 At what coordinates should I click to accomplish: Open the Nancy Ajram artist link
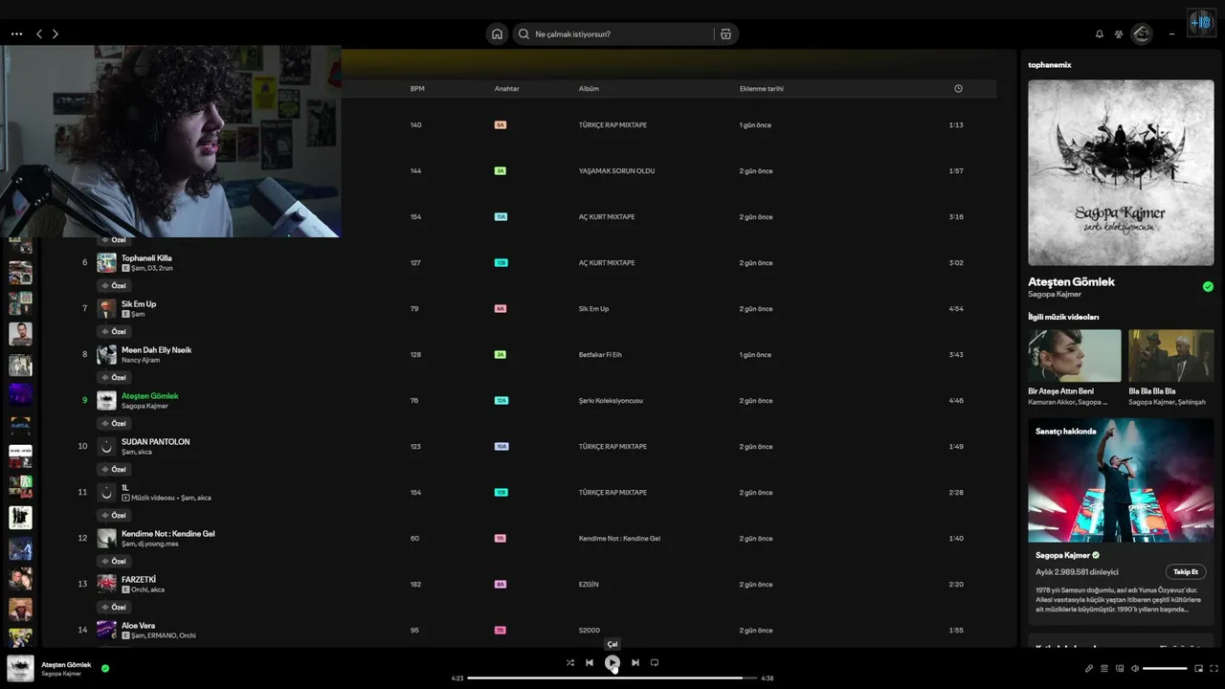coord(141,360)
